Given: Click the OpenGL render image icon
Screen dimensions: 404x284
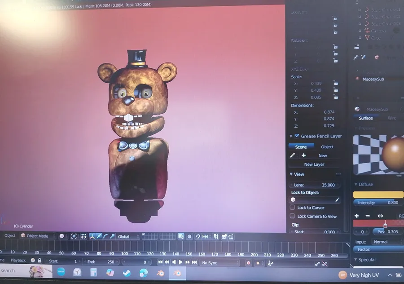Looking at the screenshot, I should 224,236.
